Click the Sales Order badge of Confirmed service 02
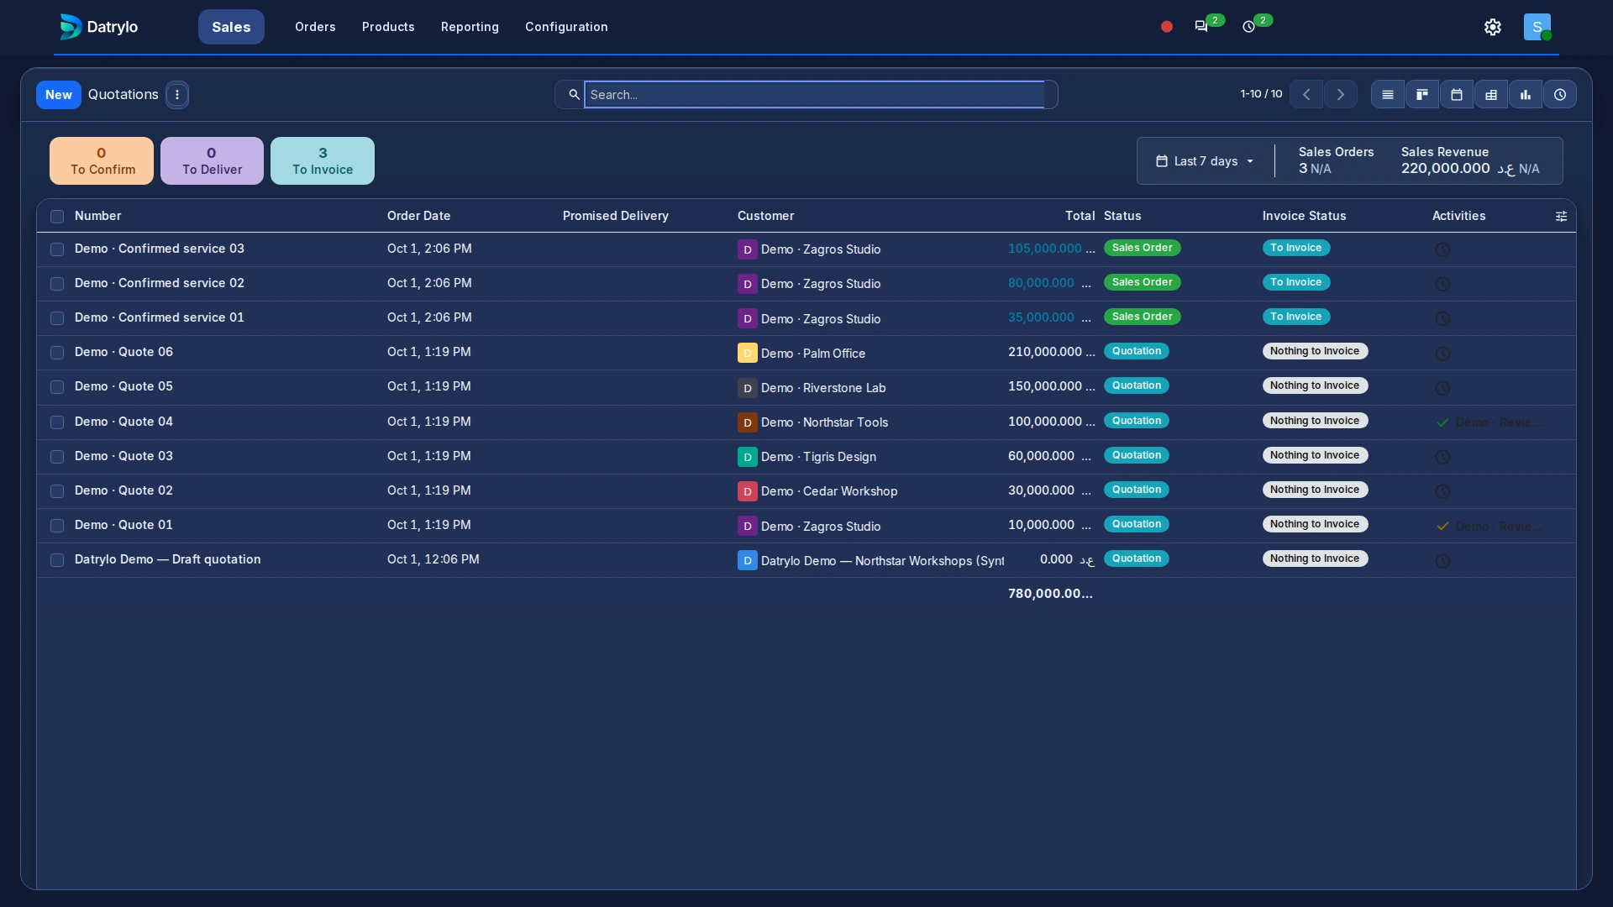The image size is (1613, 907). coord(1142,282)
